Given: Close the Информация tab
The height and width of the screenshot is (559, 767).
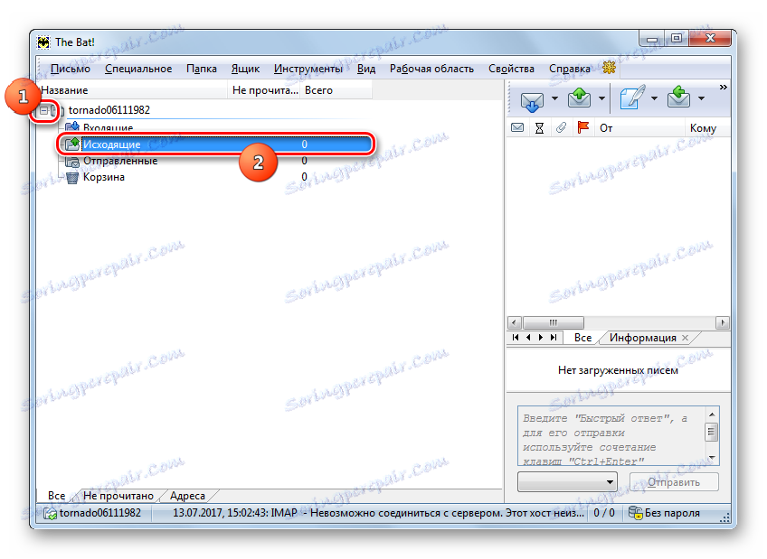Looking at the screenshot, I should (685, 338).
